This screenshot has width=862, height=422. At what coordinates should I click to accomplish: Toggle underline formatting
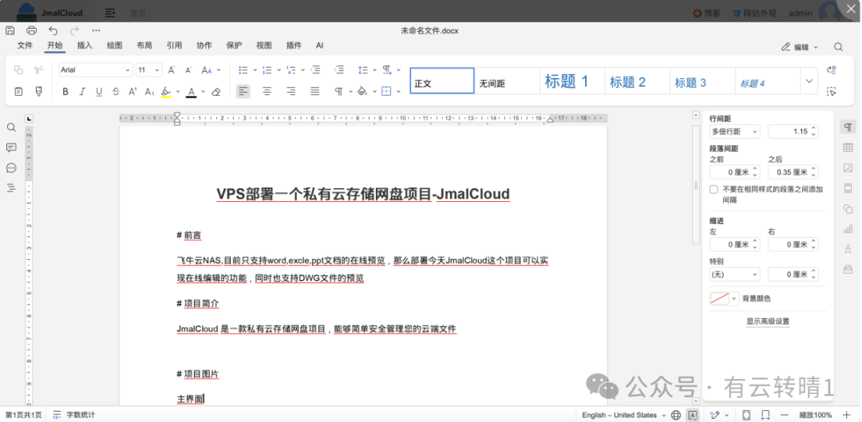(x=99, y=92)
